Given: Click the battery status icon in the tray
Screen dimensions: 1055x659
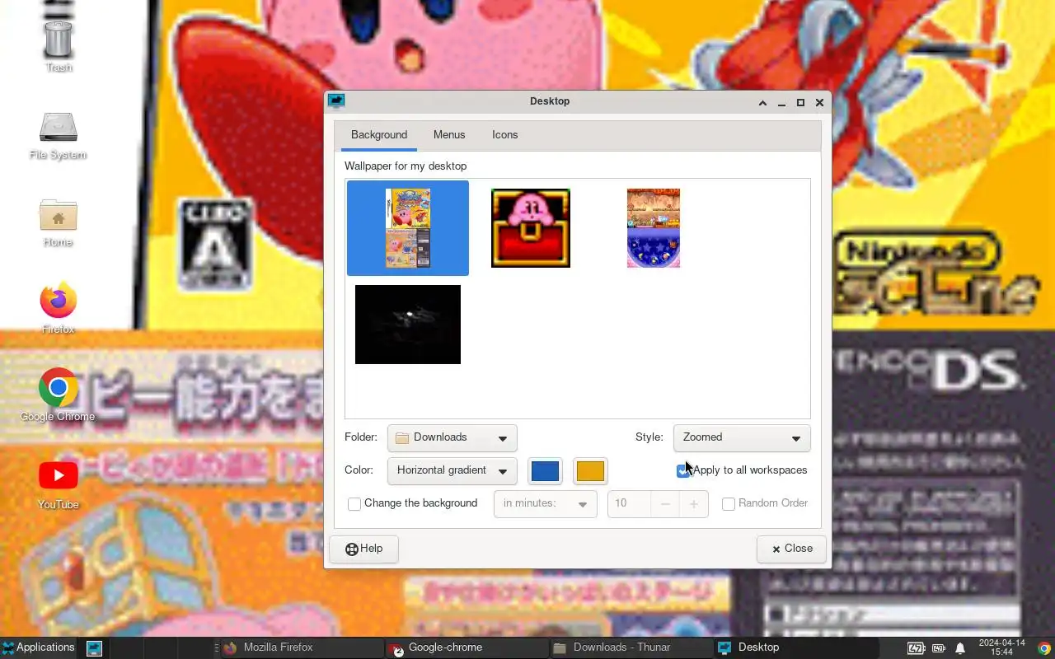Looking at the screenshot, I should (x=916, y=648).
